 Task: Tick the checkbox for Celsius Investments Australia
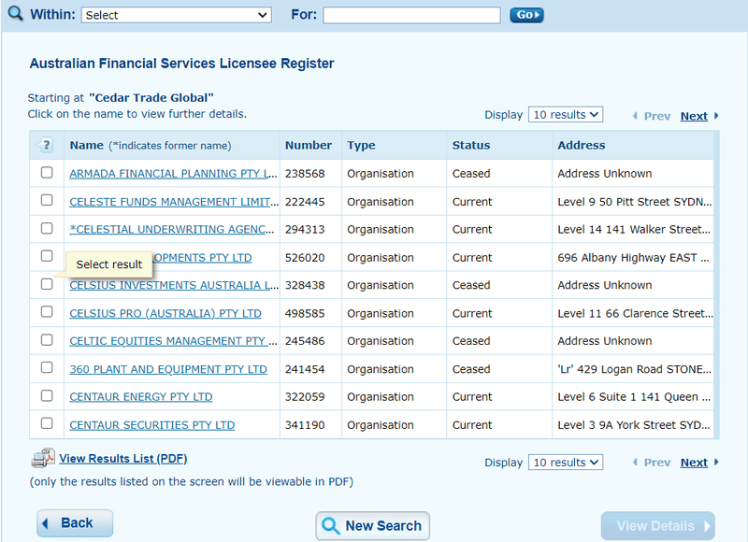(47, 284)
